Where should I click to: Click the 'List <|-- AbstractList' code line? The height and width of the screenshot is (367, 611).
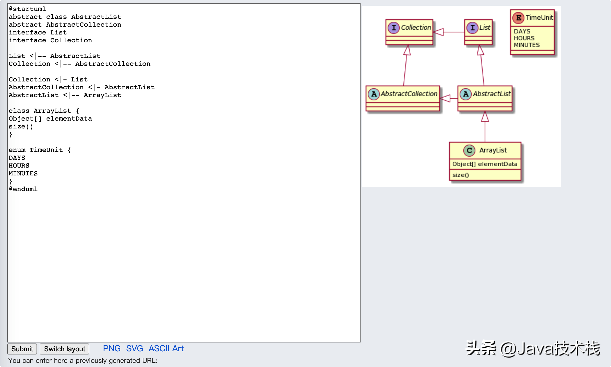pos(55,56)
